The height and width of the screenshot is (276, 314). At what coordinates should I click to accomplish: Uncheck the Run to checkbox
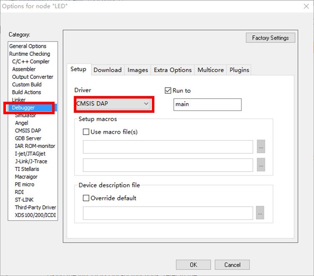point(168,91)
